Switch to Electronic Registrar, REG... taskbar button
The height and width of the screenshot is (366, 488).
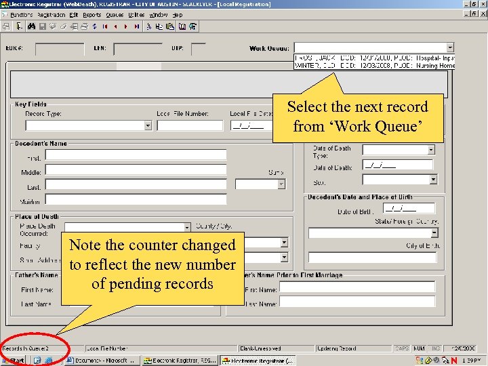180,361
